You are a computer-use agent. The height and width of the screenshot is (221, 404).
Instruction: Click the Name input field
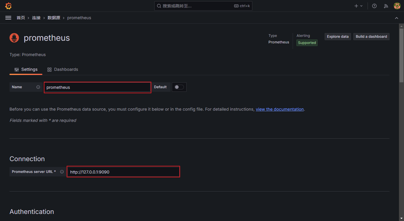[97, 87]
